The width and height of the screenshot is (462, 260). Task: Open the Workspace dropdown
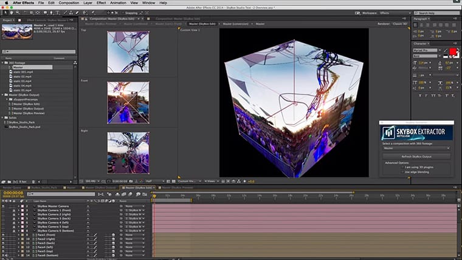click(x=395, y=13)
